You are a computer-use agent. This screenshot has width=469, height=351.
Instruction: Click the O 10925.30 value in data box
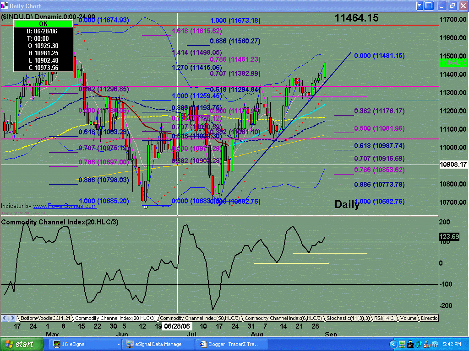pyautogui.click(x=43, y=46)
